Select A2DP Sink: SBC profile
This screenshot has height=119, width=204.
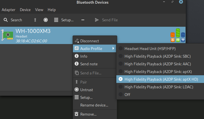coord(160,56)
